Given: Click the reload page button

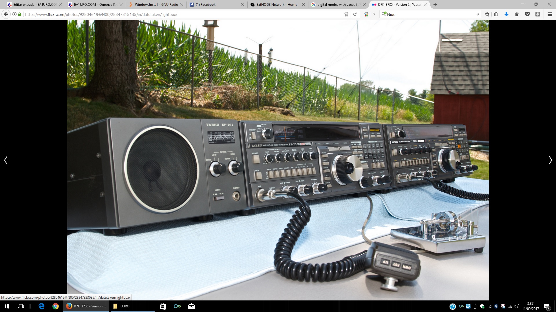Looking at the screenshot, I should tap(355, 14).
